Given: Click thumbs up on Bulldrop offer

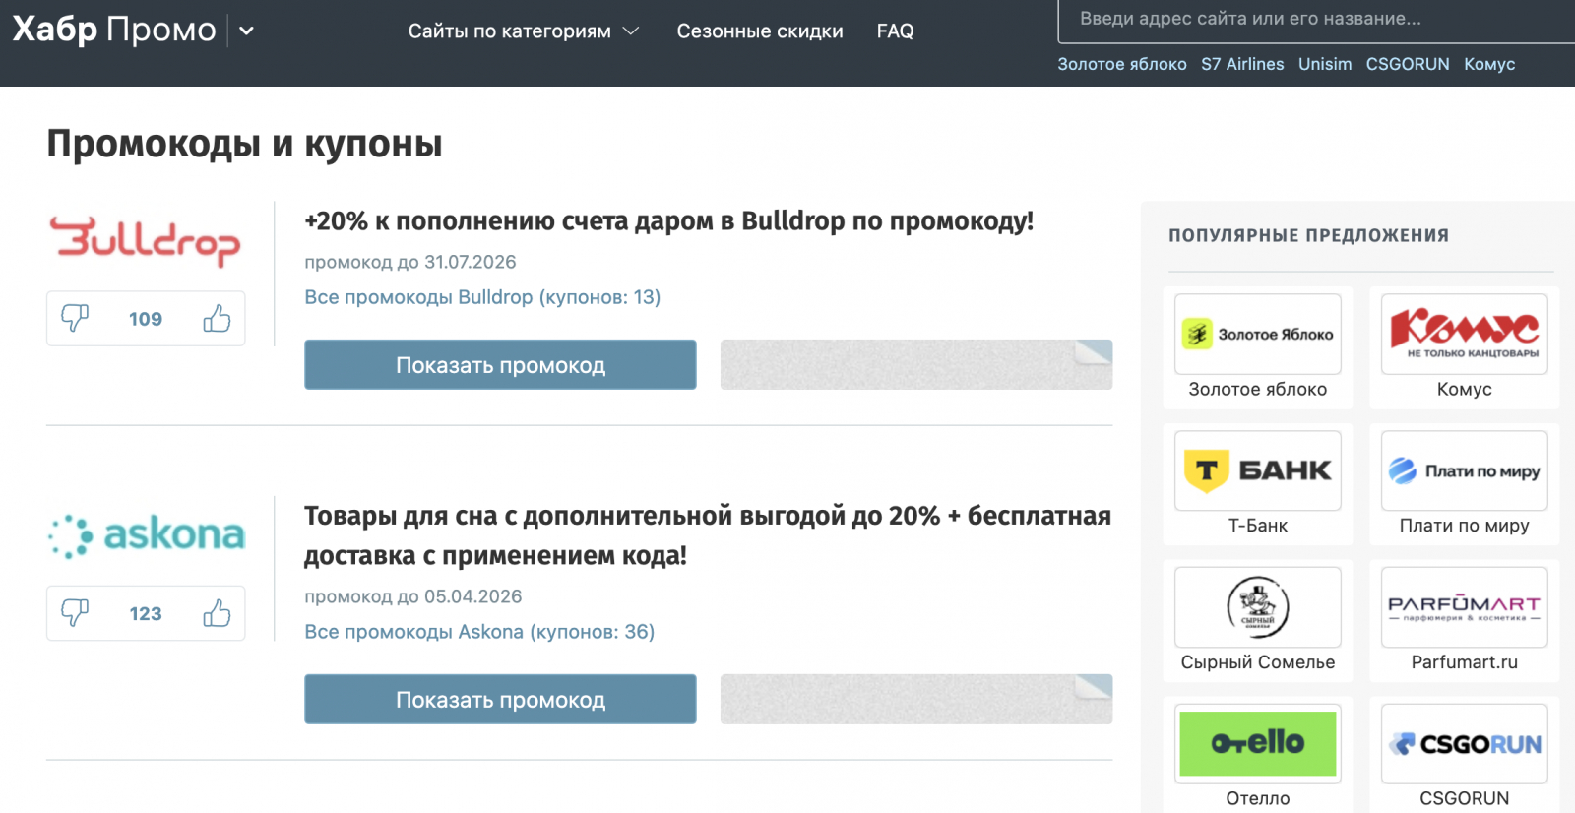Looking at the screenshot, I should click(x=217, y=318).
